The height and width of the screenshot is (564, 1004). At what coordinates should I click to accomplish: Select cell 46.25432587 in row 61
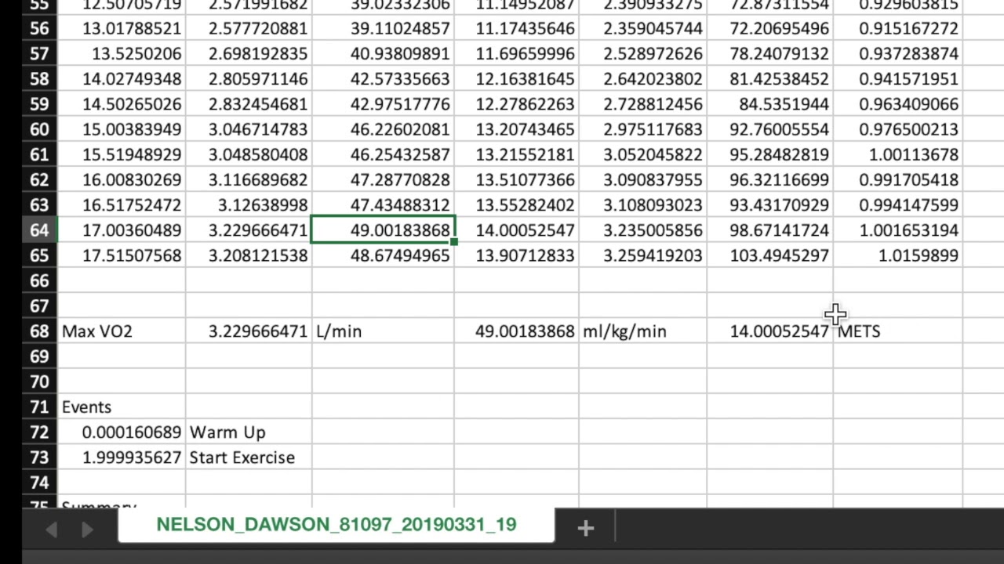pyautogui.click(x=383, y=155)
